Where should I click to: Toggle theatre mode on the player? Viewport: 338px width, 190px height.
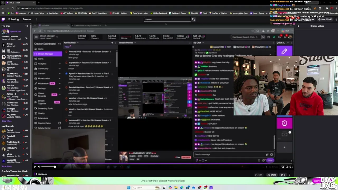coord(287,167)
